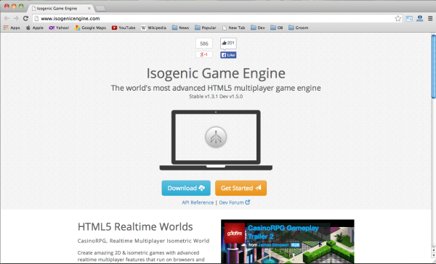Open the Wikipedia bookmark
The width and height of the screenshot is (436, 264).
(x=153, y=28)
